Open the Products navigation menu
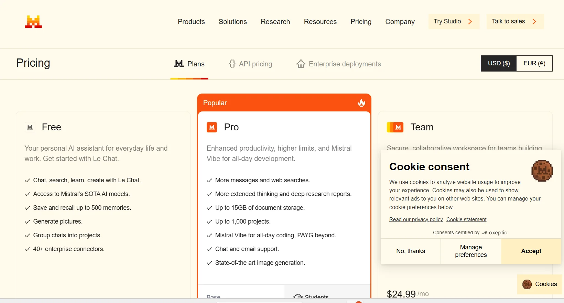Image resolution: width=564 pixels, height=303 pixels. click(x=191, y=22)
